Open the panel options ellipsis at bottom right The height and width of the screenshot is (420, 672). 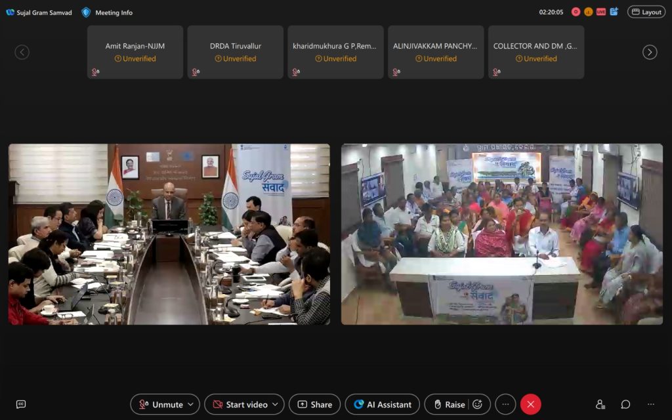[x=650, y=404]
